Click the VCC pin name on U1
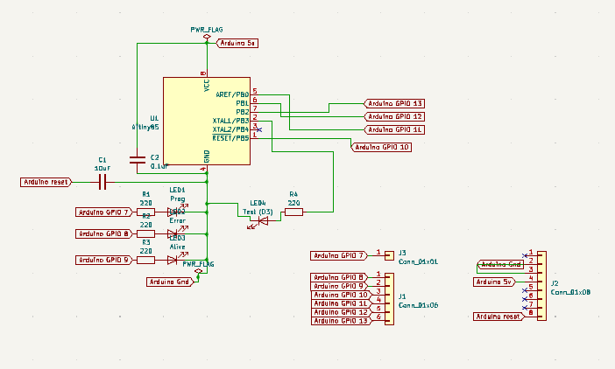The image size is (615, 369). pos(207,86)
